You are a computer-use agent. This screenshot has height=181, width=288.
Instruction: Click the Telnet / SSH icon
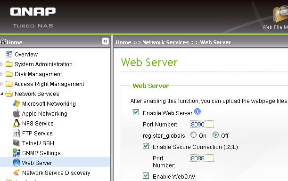[x=16, y=143]
